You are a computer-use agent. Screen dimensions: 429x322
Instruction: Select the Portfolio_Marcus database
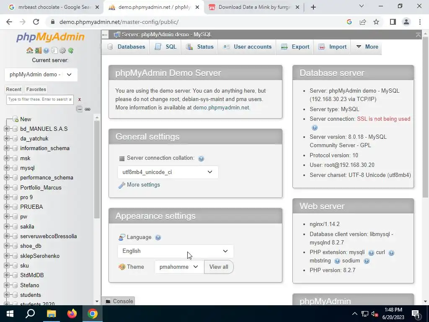click(x=41, y=188)
